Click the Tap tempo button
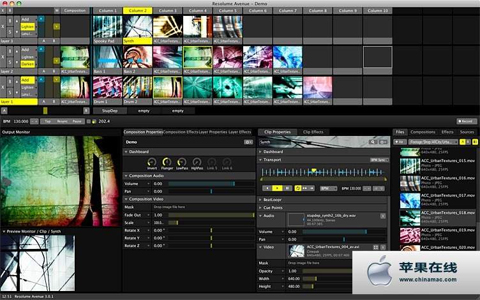 (48, 121)
